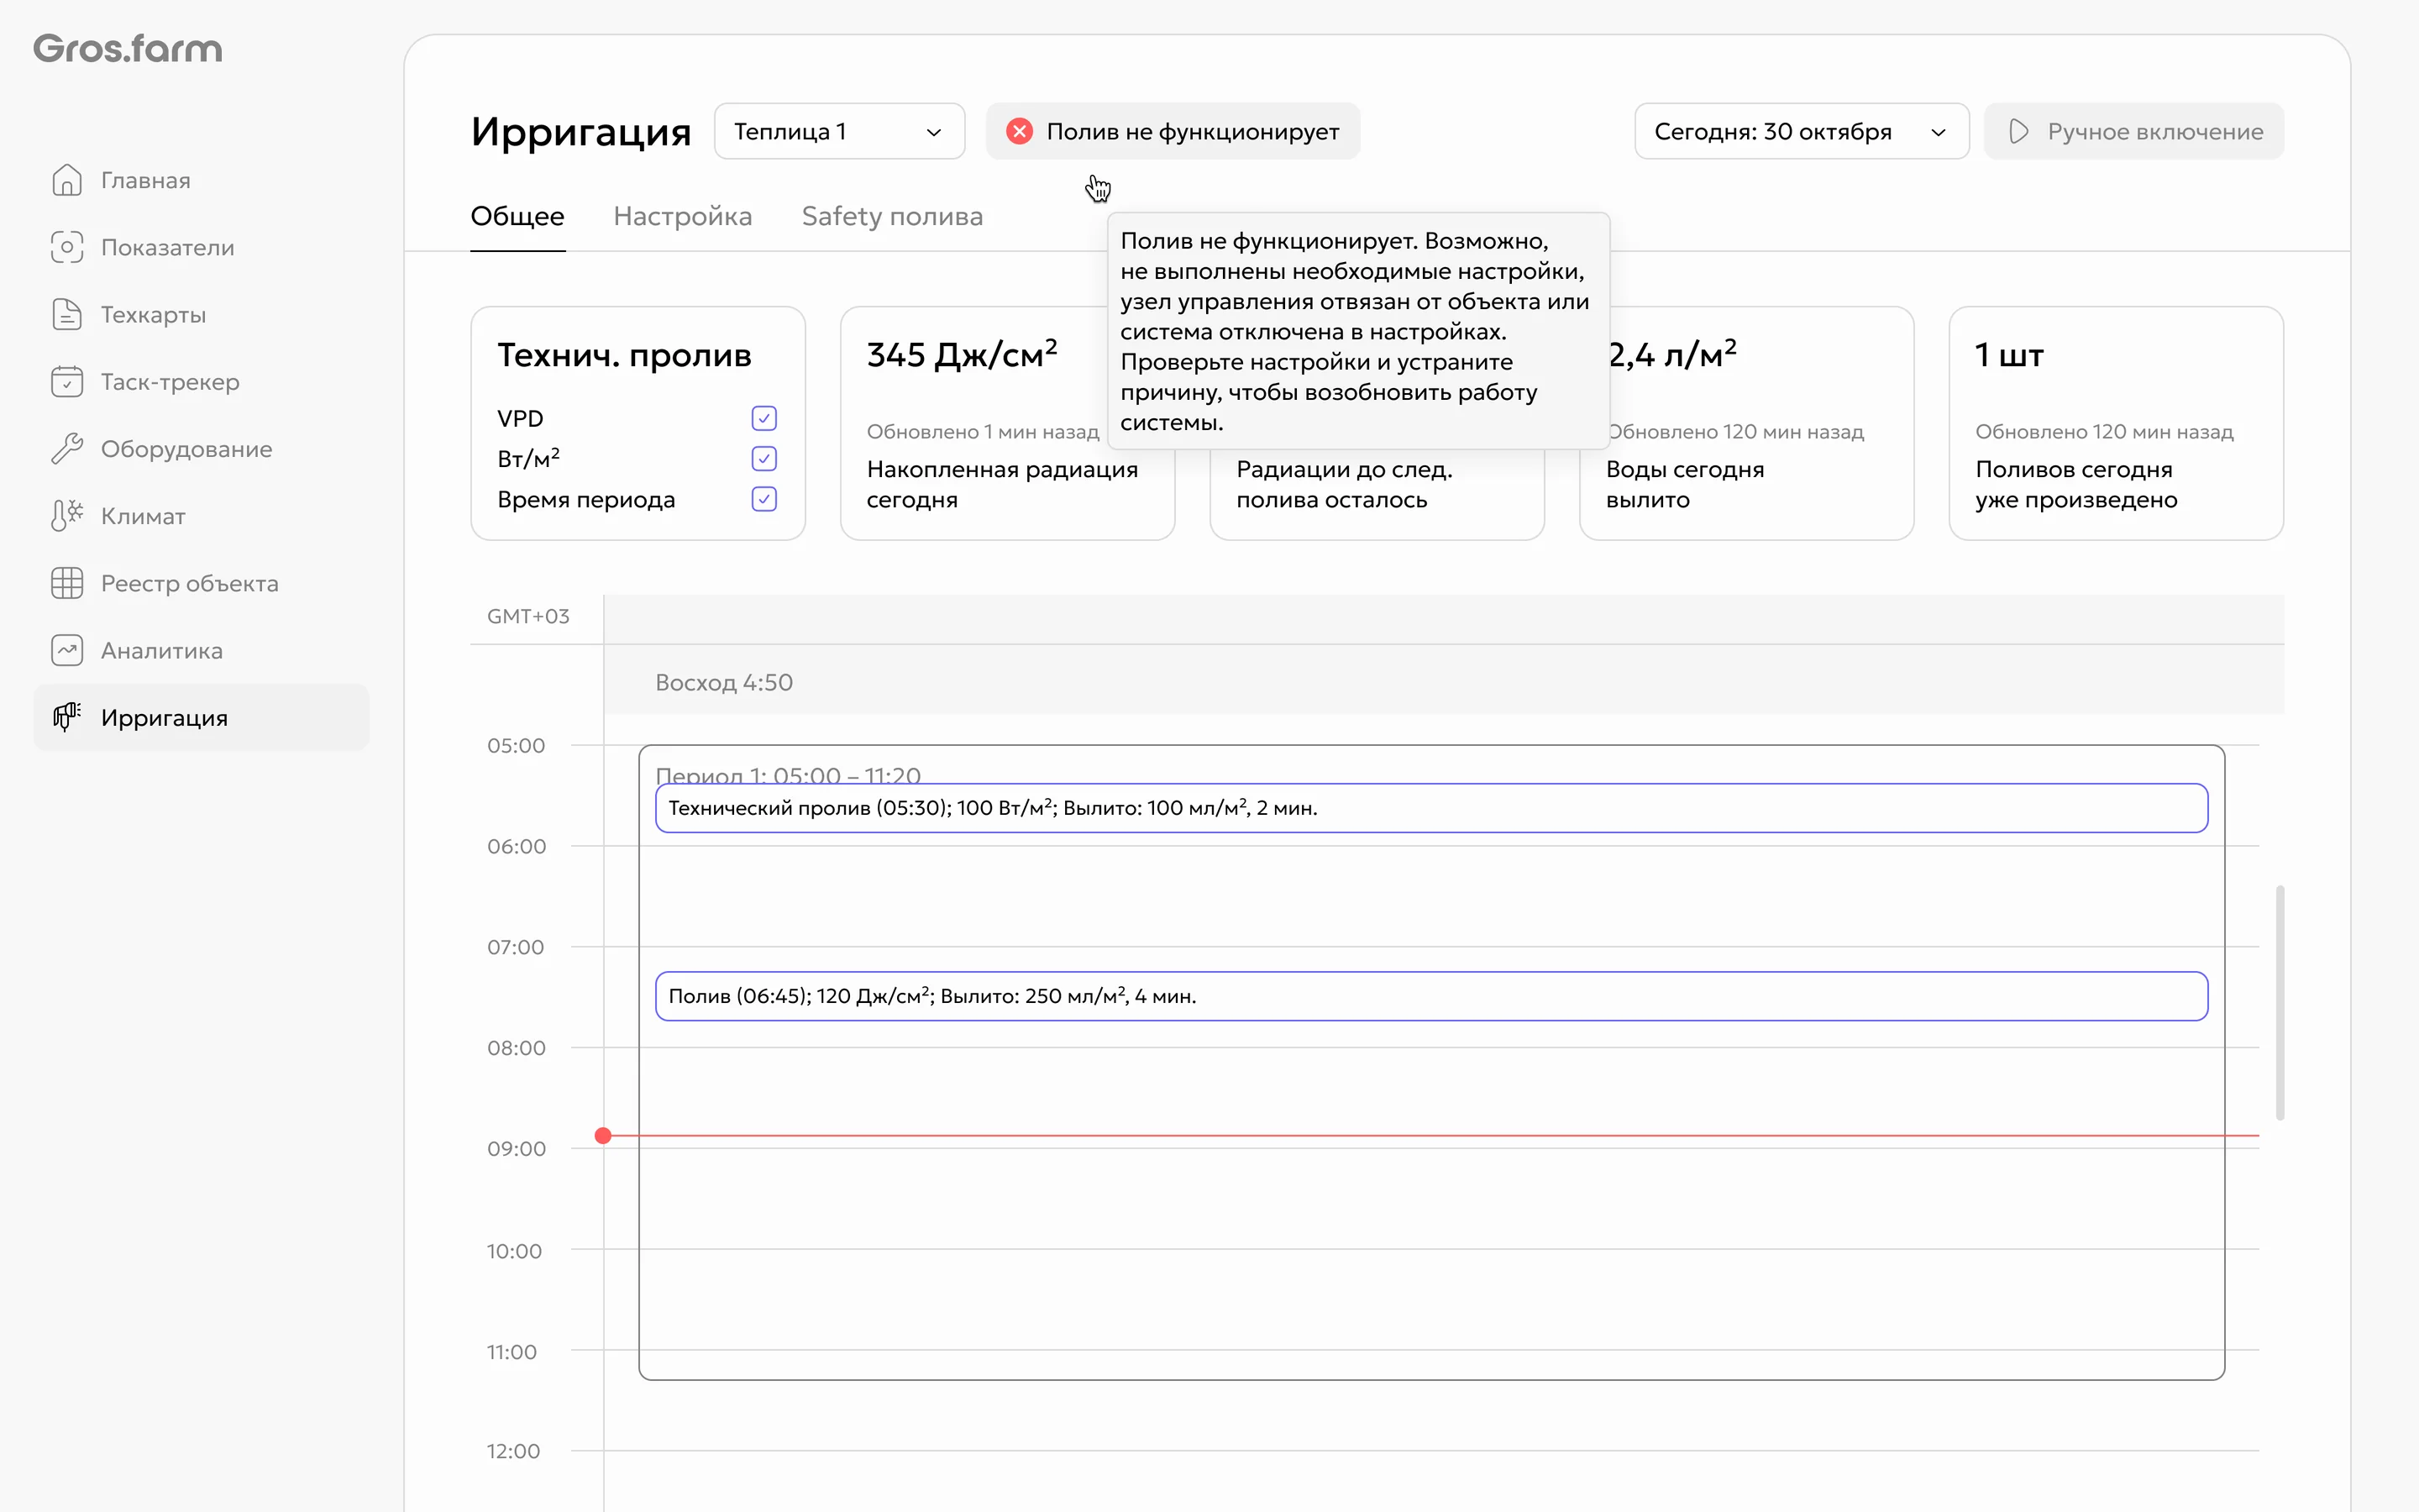The image size is (2419, 1512).
Task: Go to Главная in the sidebar
Action: tap(201, 180)
